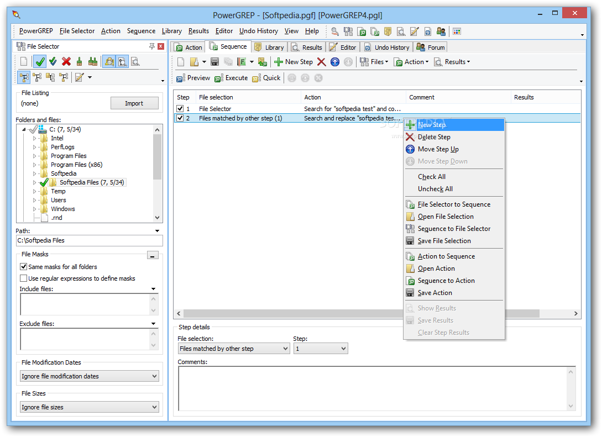602x437 pixels.
Task: Expand the Intel folder in tree
Action: pyautogui.click(x=34, y=138)
